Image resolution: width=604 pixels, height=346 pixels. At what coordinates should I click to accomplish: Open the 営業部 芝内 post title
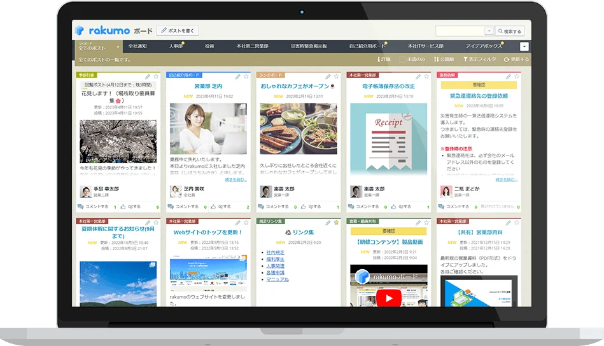pyautogui.click(x=208, y=86)
